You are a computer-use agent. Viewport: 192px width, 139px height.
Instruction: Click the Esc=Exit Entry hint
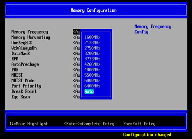tap(139, 124)
